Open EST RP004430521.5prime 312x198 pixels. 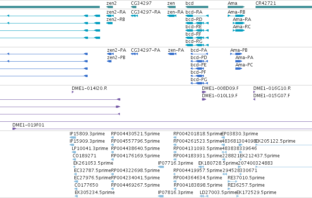pos(135,134)
